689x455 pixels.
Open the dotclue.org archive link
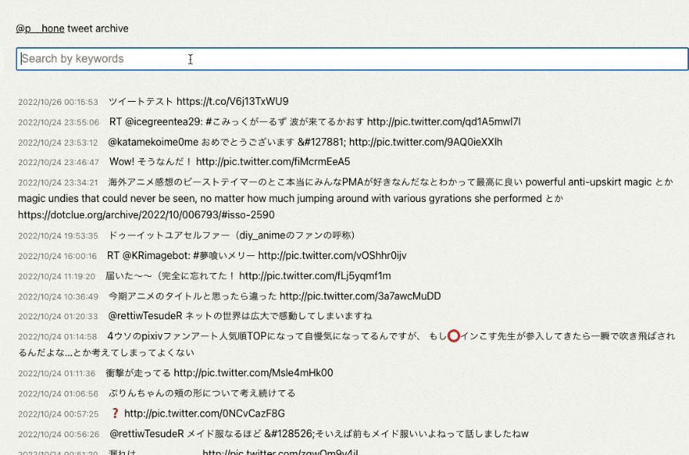[x=146, y=214]
